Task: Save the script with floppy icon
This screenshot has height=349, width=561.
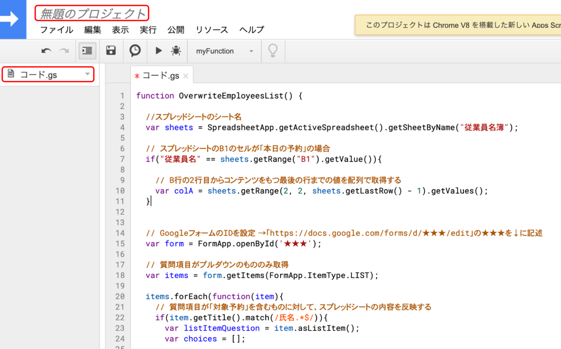Action: [111, 51]
